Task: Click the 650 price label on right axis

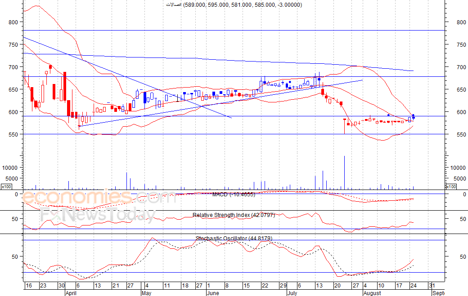Action: [x=461, y=89]
